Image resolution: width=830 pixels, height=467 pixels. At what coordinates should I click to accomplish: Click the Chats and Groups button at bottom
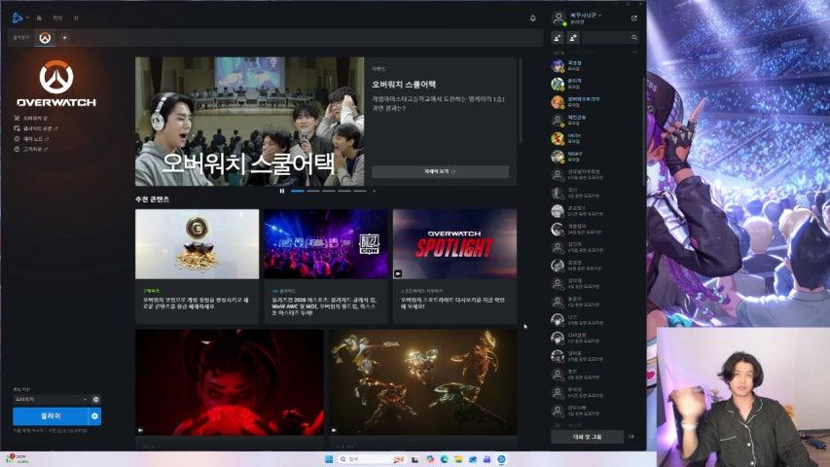[x=588, y=437]
